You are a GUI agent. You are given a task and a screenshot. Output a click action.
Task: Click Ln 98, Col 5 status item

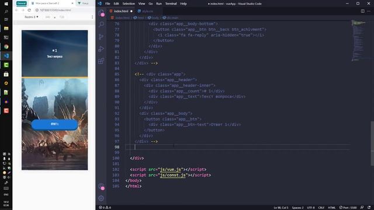[281, 208]
